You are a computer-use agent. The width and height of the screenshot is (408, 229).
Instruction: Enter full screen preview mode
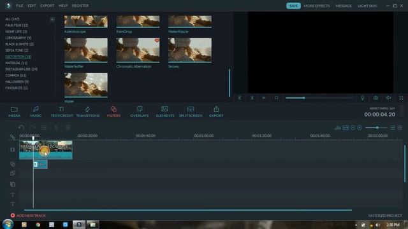[x=401, y=98]
